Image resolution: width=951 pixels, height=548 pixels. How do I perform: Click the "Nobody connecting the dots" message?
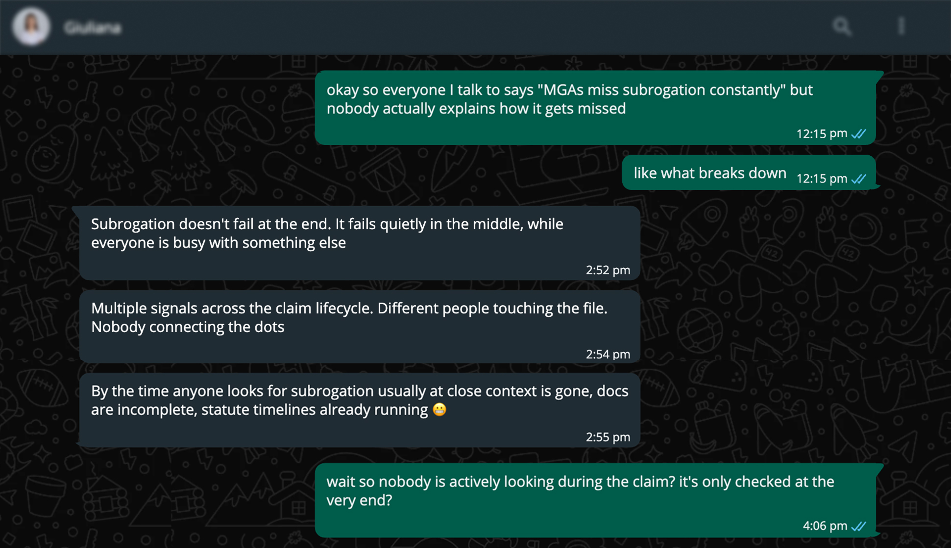click(349, 317)
